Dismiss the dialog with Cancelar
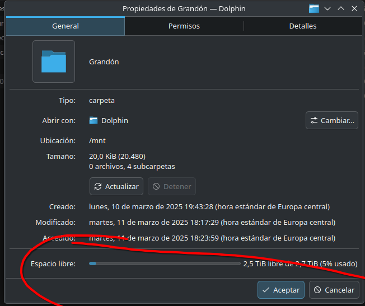The width and height of the screenshot is (365, 306). pos(334,290)
